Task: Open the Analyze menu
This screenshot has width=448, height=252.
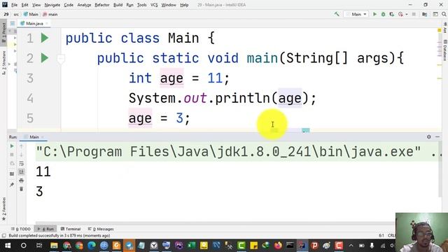Action: pyautogui.click(x=84, y=5)
